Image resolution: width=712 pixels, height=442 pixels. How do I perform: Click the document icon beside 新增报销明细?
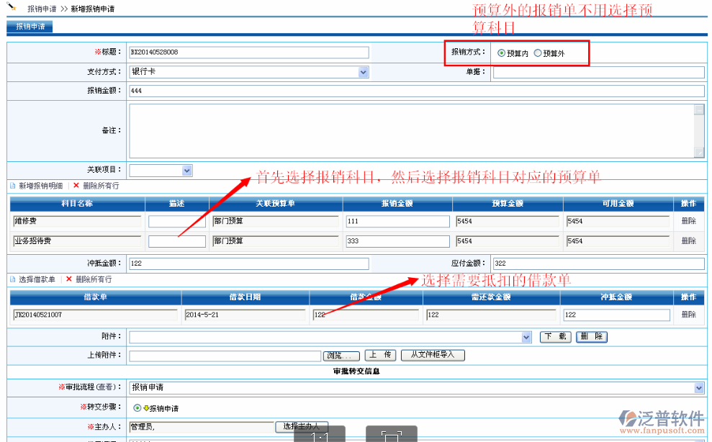tap(12, 186)
